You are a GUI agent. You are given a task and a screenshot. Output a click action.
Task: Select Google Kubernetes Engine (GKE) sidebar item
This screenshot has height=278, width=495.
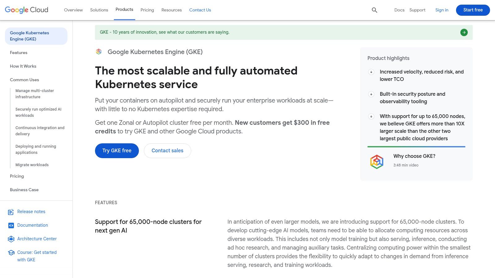click(x=36, y=36)
